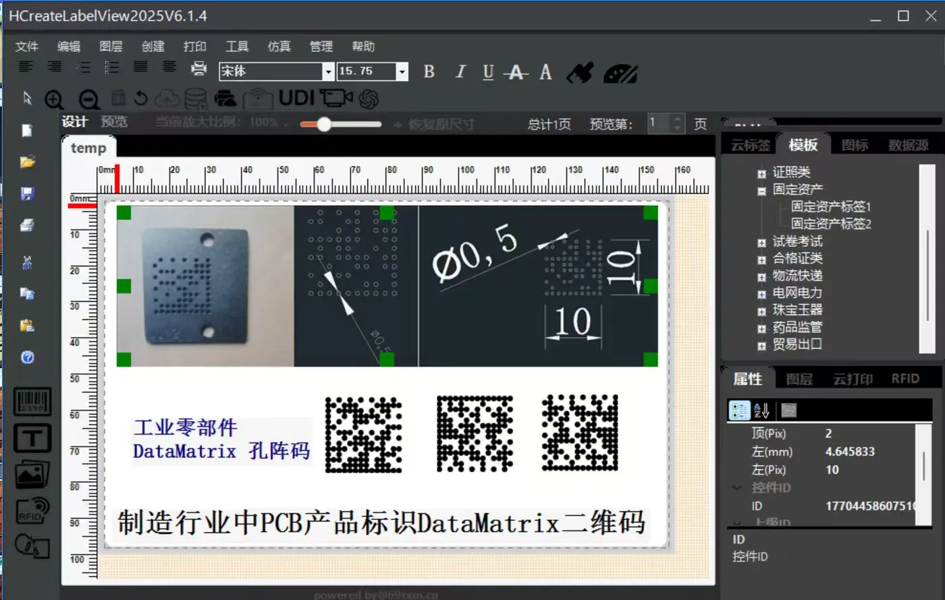Viewport: 945px width, 600px height.
Task: Click the wireless RFID reader toolbar icon
Action: click(258, 99)
